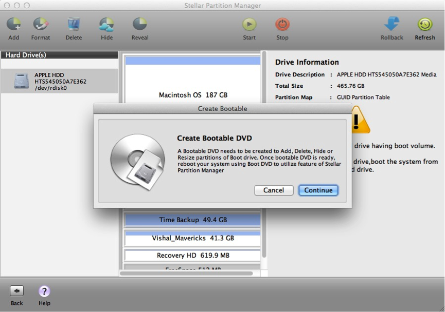This screenshot has height=312, width=445.
Task: Click the 465.76 GB total size value
Action: coord(350,86)
